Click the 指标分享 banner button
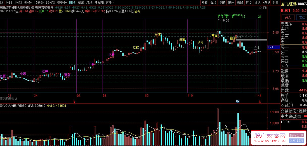This screenshot has height=146, width=307. (297, 135)
